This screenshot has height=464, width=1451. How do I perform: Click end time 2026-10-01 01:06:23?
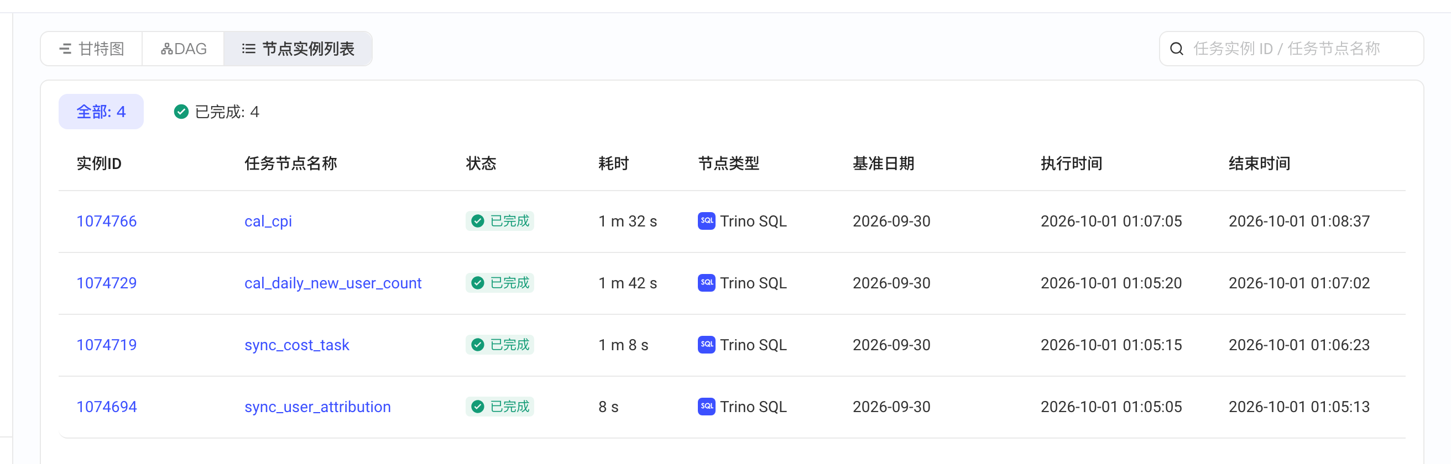1299,345
